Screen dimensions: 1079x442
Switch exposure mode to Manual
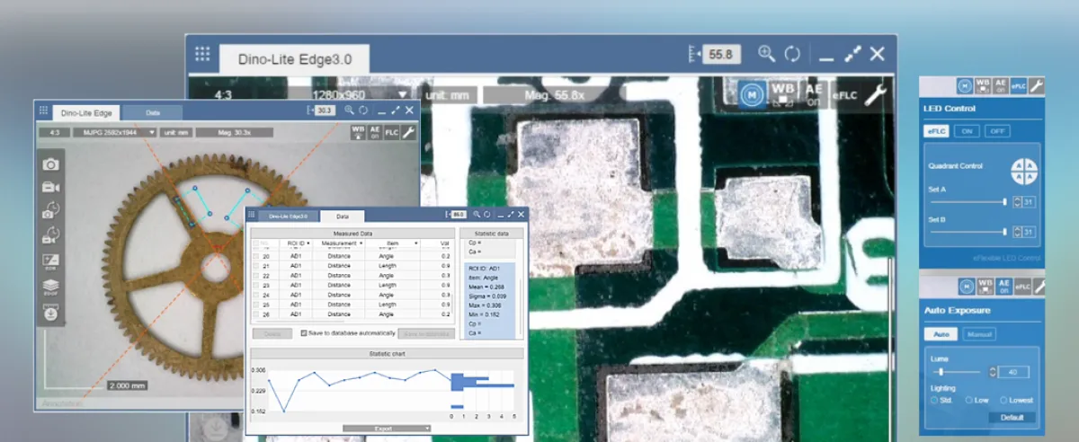coord(979,334)
